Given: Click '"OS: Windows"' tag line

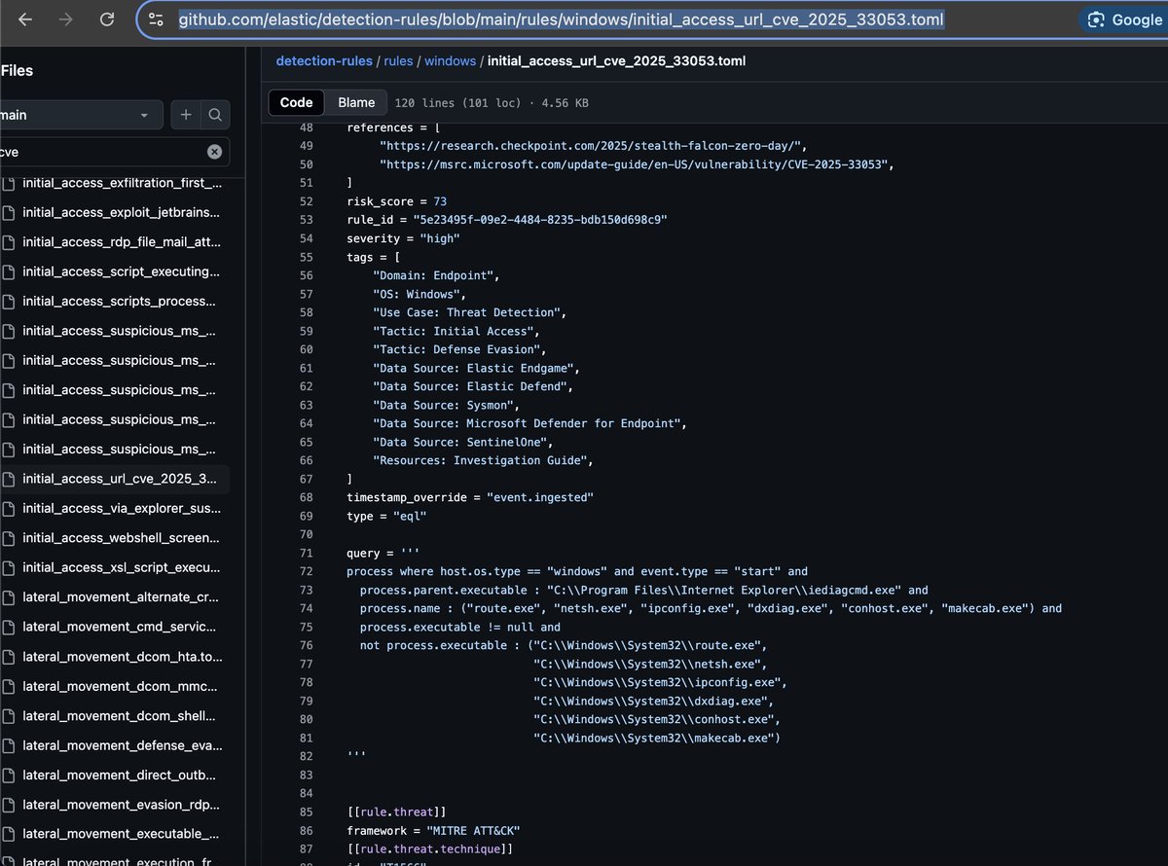Looking at the screenshot, I should (420, 294).
